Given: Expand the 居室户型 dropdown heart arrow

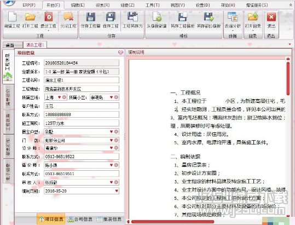Looking at the screenshot, I should click(x=112, y=132).
